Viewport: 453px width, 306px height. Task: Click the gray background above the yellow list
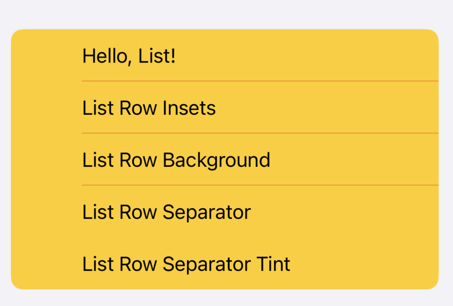226,14
